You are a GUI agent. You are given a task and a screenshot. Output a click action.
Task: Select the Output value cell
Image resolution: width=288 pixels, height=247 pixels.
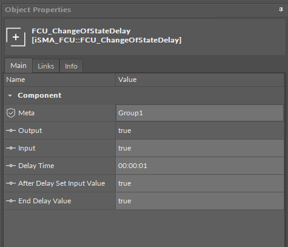click(199, 130)
